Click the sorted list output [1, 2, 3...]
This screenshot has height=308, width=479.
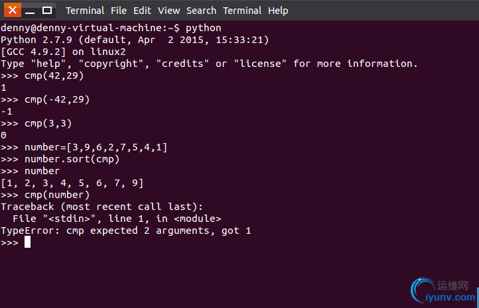click(x=72, y=183)
